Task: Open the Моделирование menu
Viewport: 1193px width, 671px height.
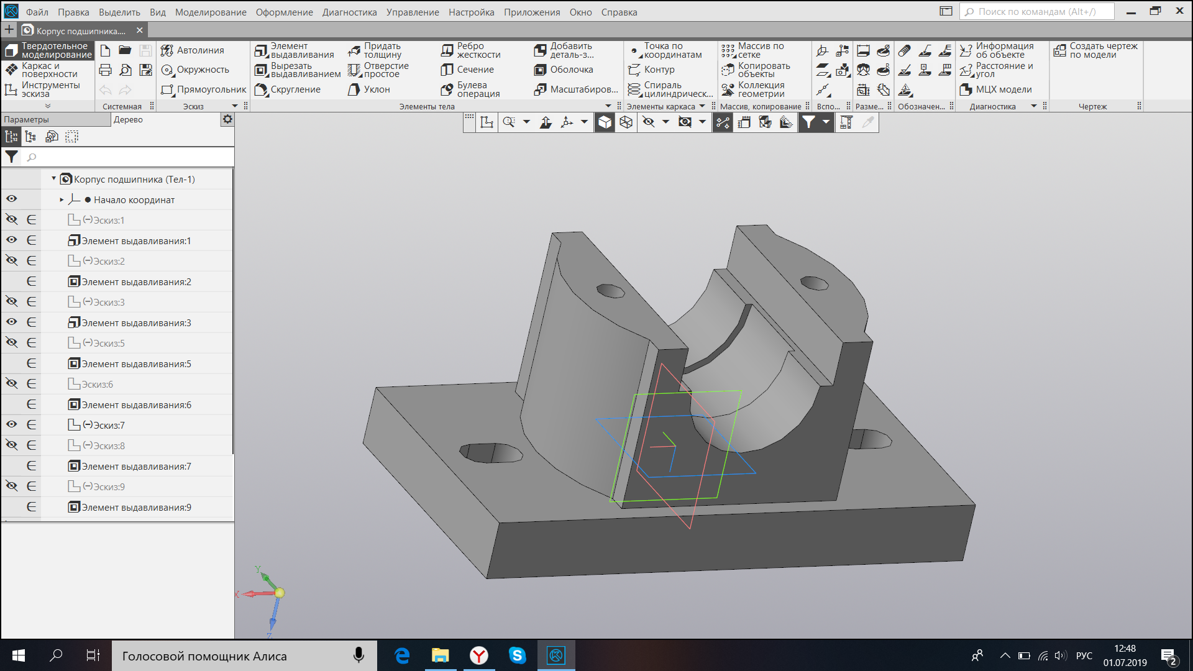Action: 210,12
